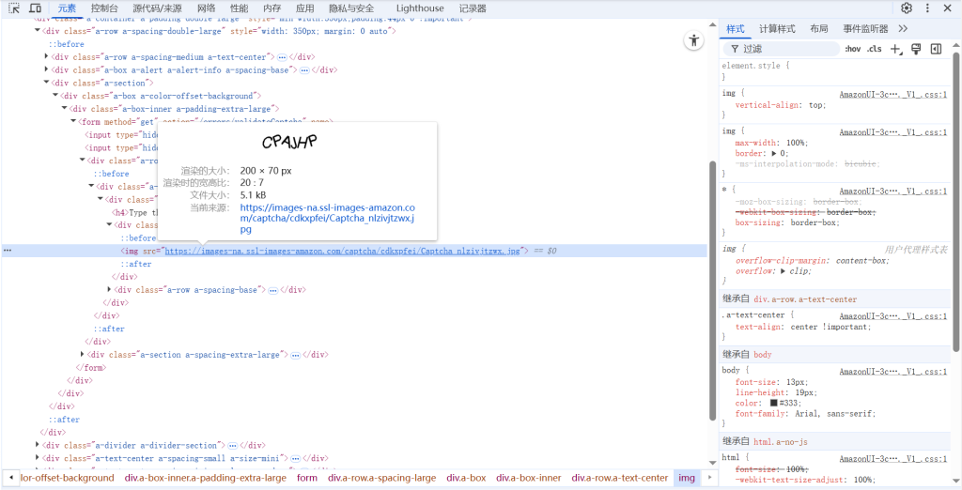The image size is (962, 490).
Task: Show more style pane tabs with chevron
Action: 904,29
